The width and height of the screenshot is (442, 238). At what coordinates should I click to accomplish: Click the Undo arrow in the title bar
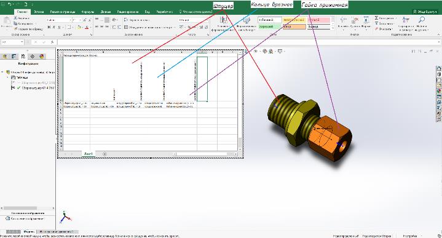click(10, 4)
